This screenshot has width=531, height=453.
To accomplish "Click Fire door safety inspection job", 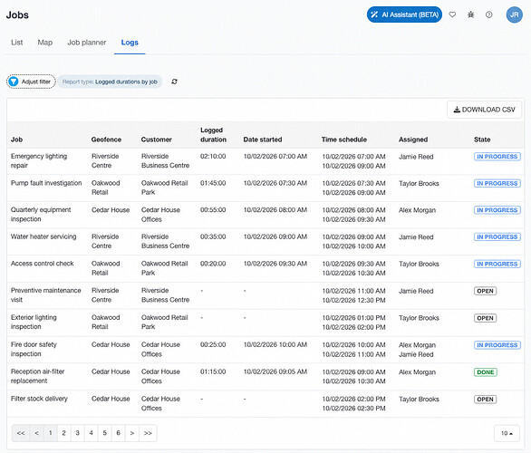I will click(x=34, y=349).
